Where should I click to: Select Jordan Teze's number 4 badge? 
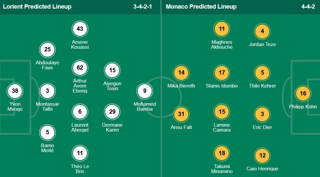pos(262,31)
